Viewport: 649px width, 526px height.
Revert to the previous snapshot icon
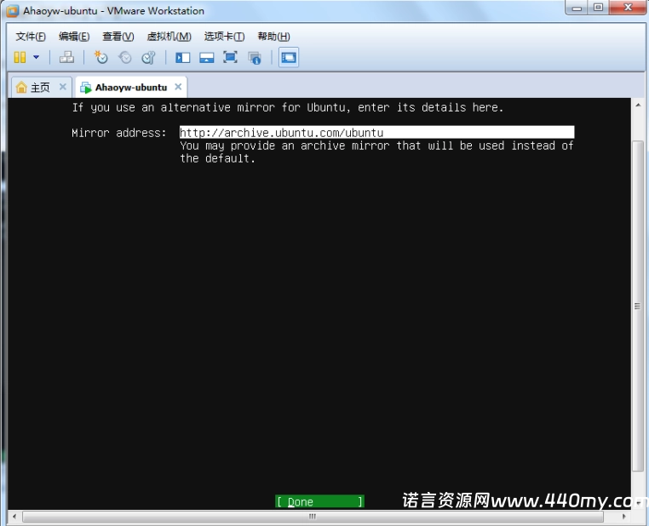(124, 57)
